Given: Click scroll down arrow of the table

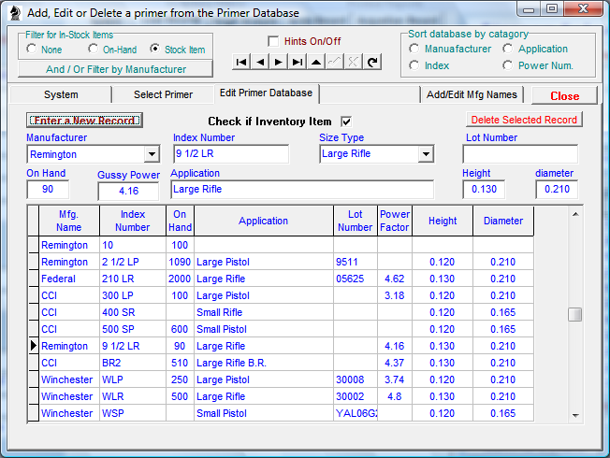Looking at the screenshot, I should [x=575, y=415].
